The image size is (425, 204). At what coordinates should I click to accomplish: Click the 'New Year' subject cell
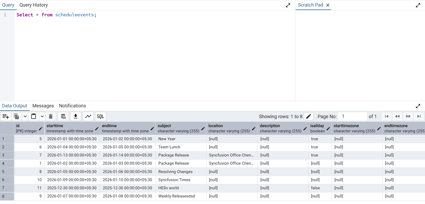[x=181, y=139]
